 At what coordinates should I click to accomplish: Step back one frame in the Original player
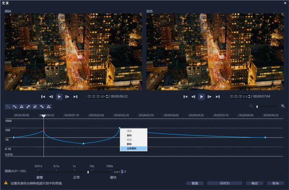(51, 97)
